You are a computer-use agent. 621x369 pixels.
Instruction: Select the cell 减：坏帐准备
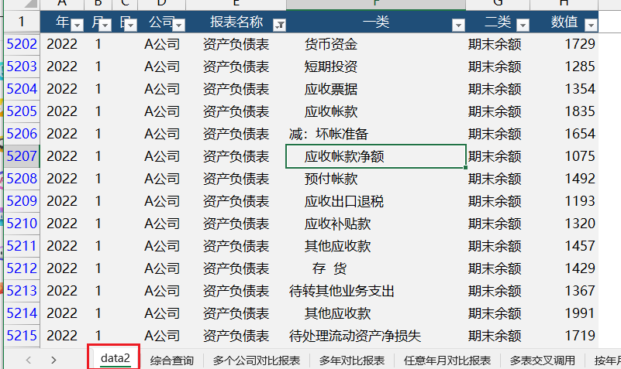[x=375, y=134]
